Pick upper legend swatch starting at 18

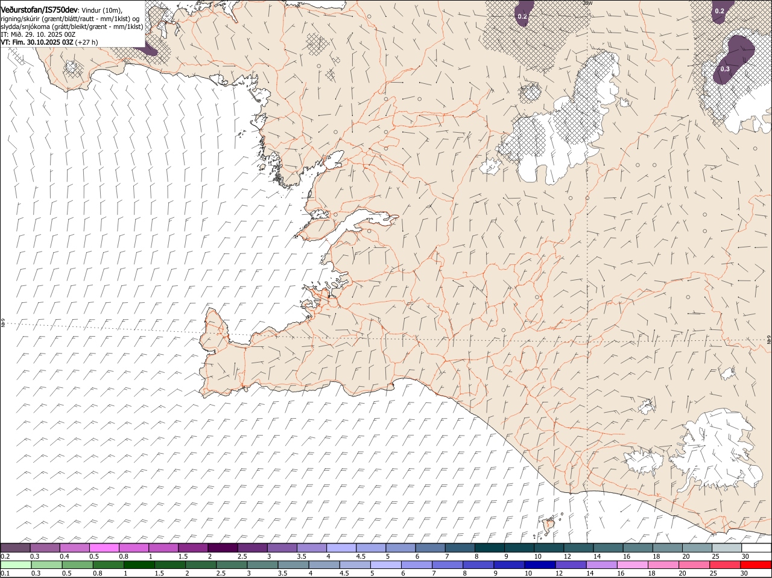[x=668, y=548]
